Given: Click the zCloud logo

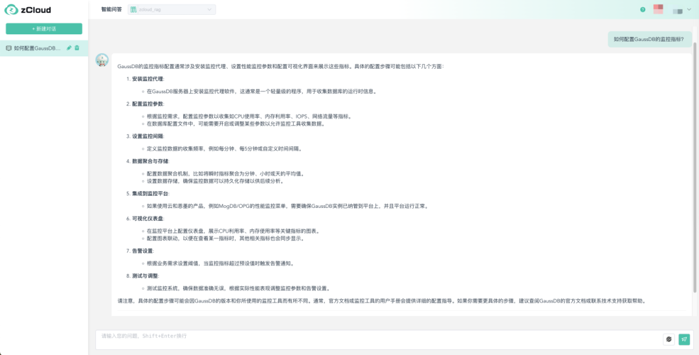Looking at the screenshot, I should click(28, 9).
